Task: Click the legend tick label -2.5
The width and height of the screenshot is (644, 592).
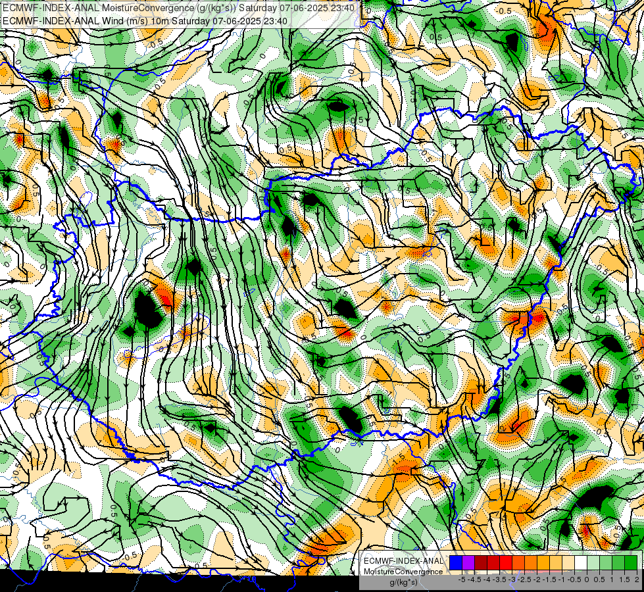Action: 524,580
